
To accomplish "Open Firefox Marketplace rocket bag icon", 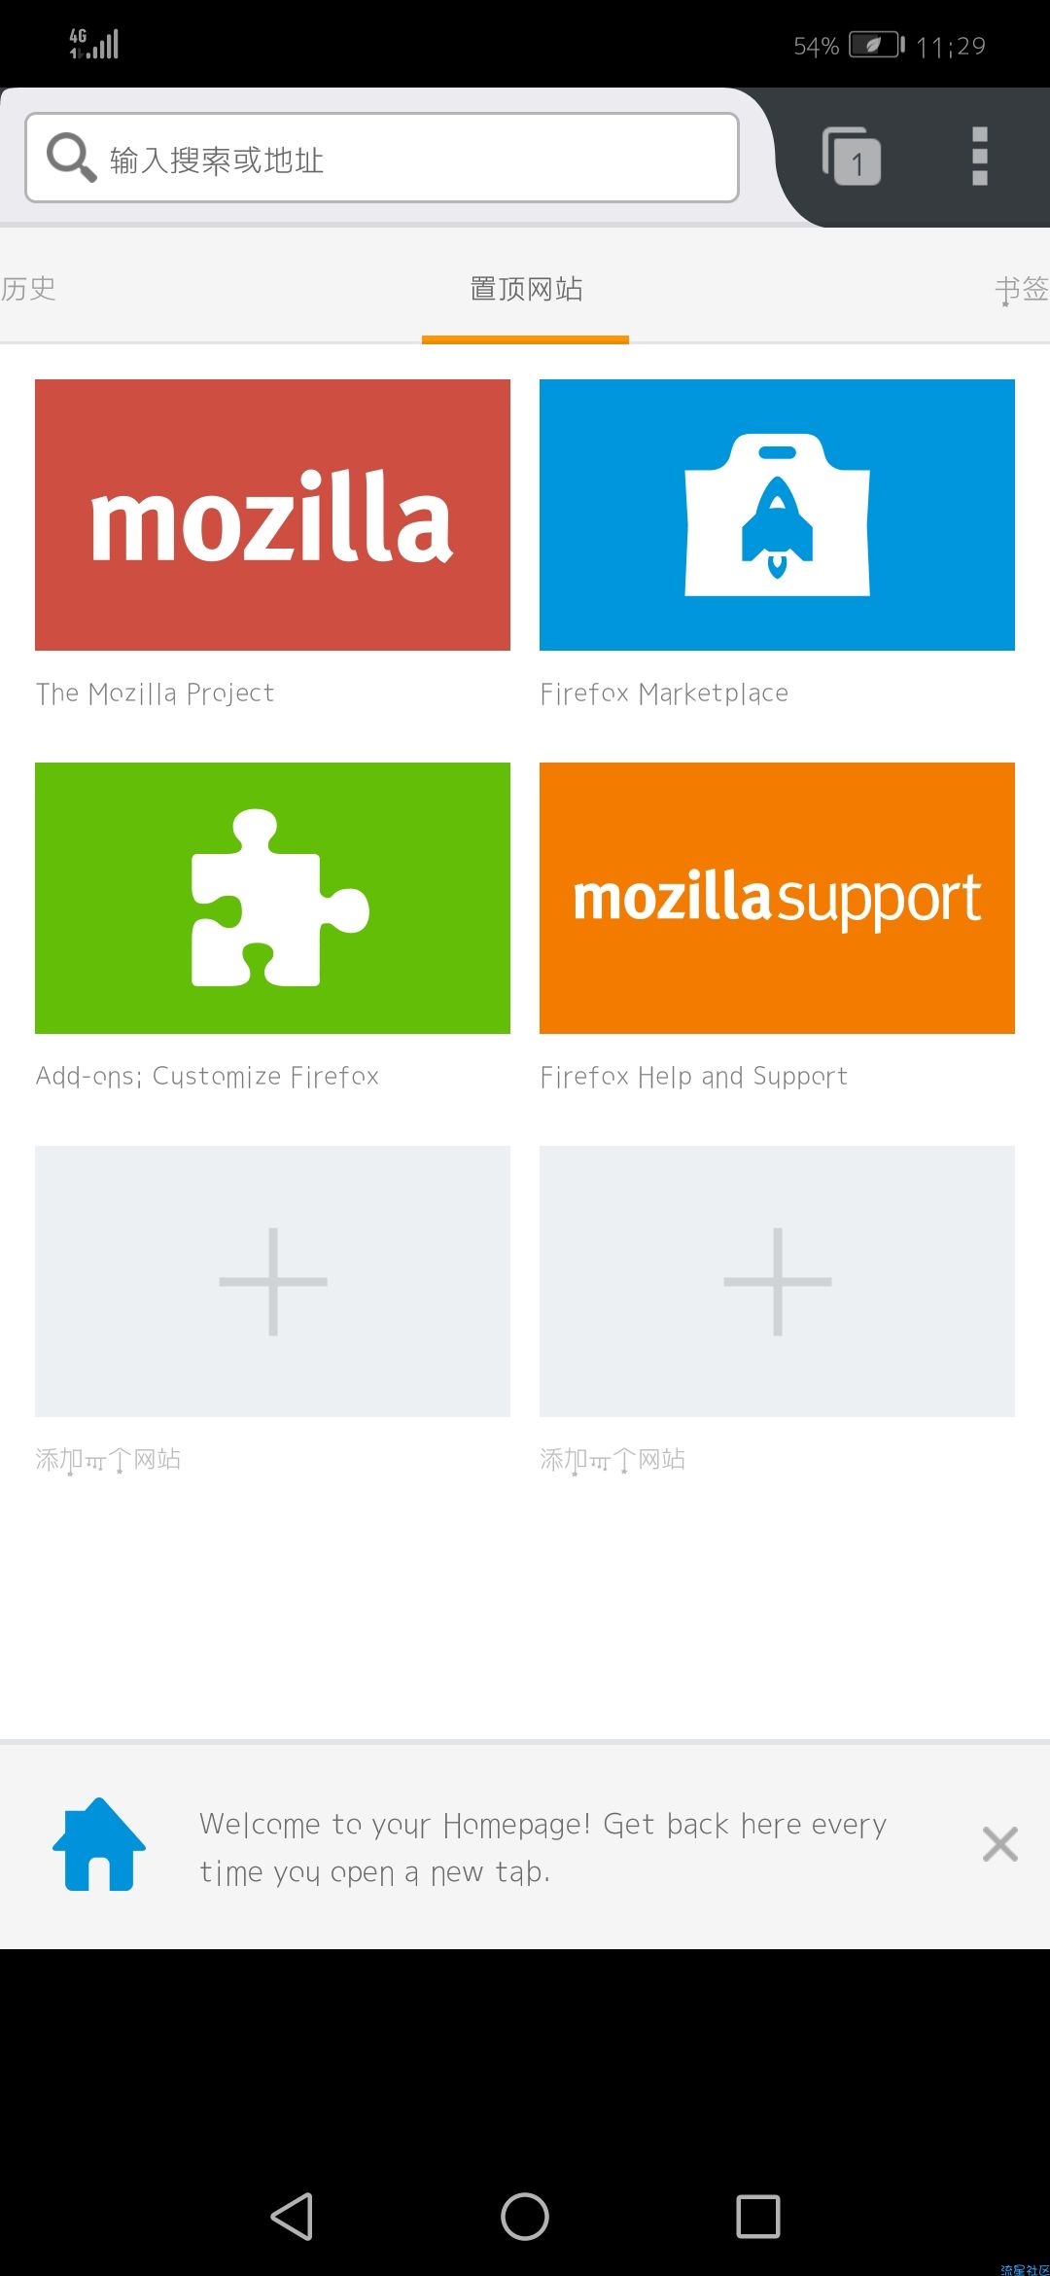I will coord(777,515).
